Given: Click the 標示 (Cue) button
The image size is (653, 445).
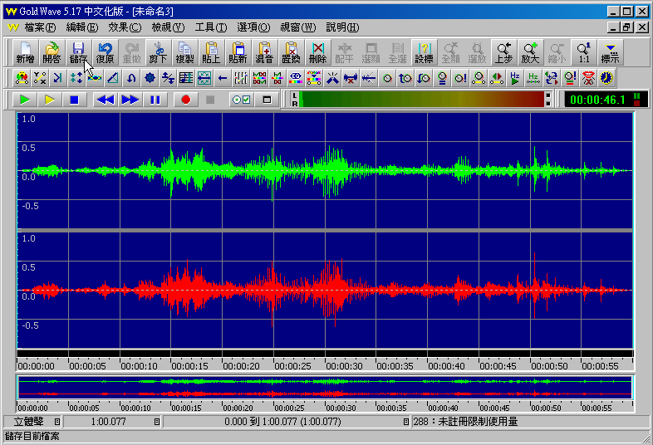Looking at the screenshot, I should point(611,53).
